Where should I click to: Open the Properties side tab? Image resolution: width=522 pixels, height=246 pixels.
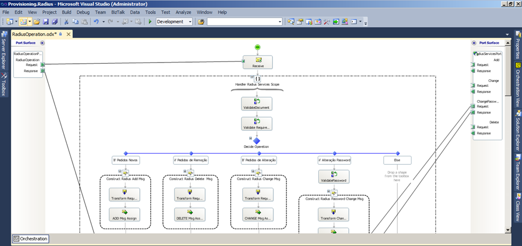click(x=518, y=45)
